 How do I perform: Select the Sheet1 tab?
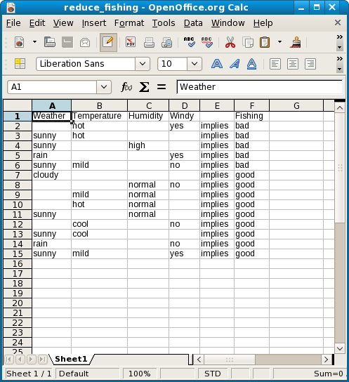(x=71, y=359)
